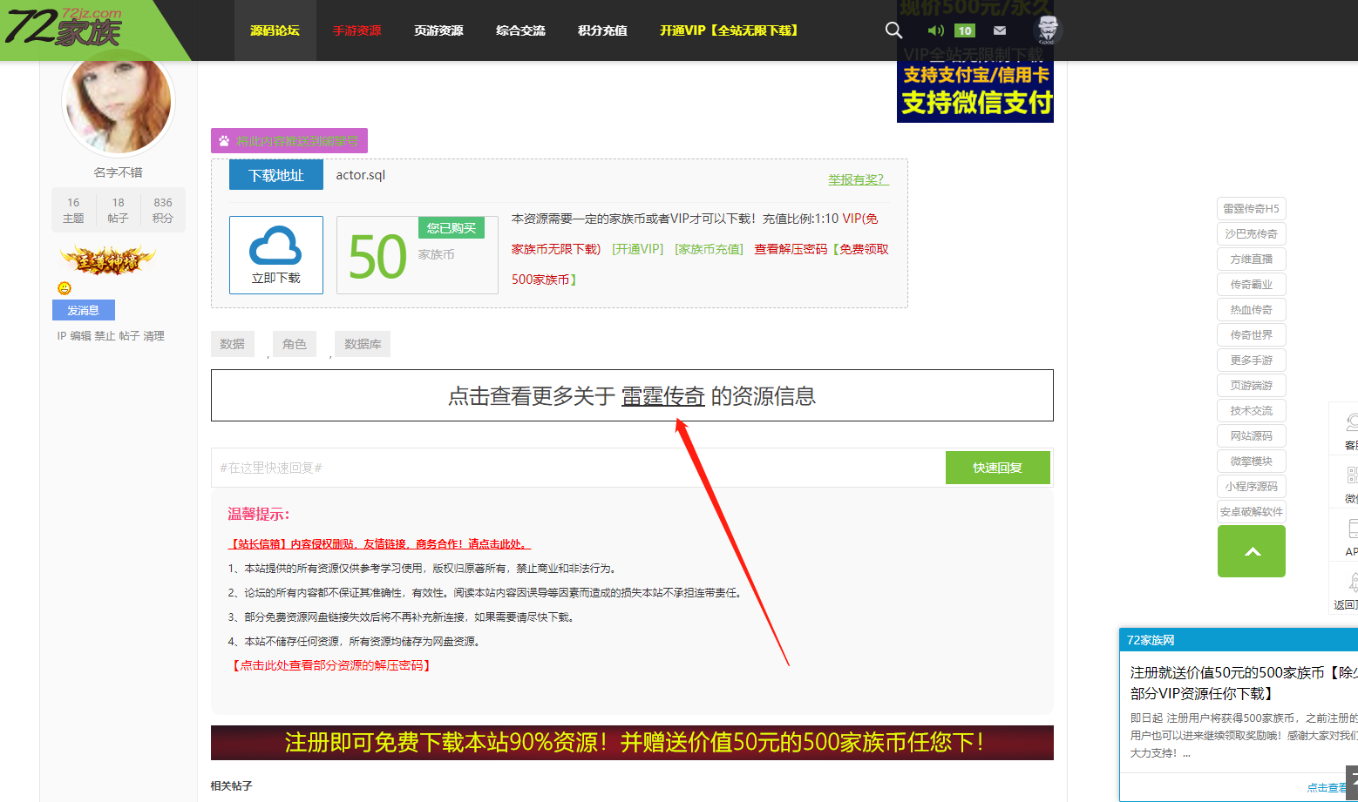Open the search magnifier icon
Image resolution: width=1358 pixels, height=802 pixels.
[893, 30]
